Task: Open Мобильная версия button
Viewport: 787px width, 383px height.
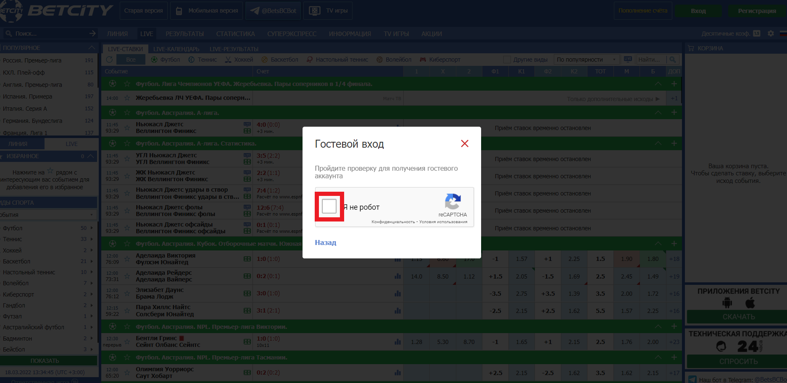Action: tap(207, 11)
